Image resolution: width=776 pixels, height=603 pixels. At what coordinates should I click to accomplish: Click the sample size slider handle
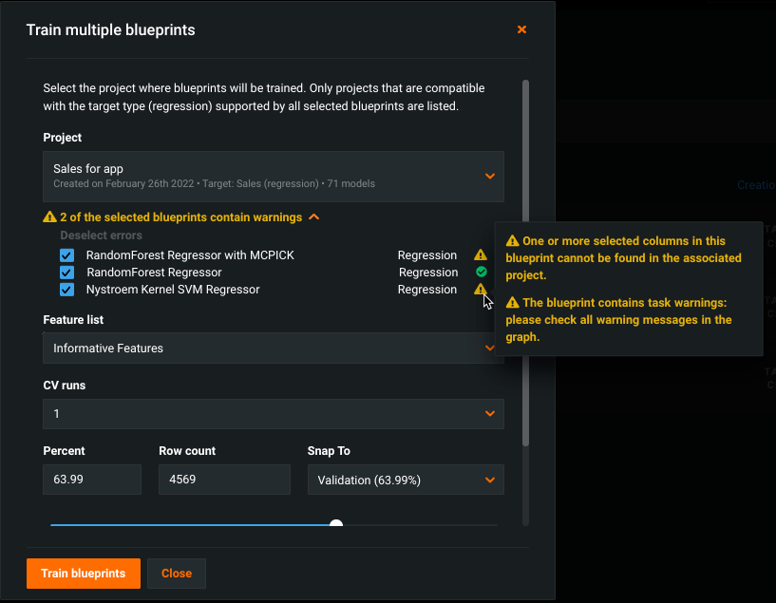coord(336,524)
